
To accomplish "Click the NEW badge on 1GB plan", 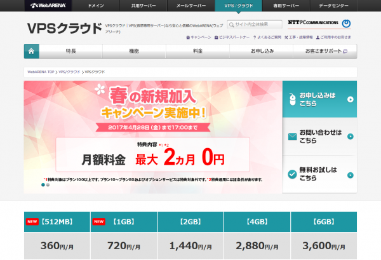I will point(98,222).
